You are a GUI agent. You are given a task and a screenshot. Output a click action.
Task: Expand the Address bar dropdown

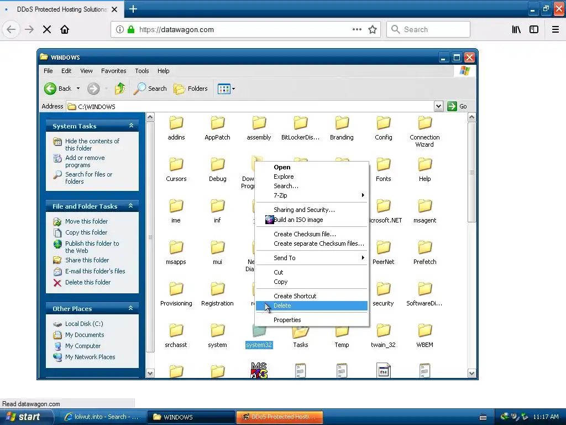coord(438,106)
